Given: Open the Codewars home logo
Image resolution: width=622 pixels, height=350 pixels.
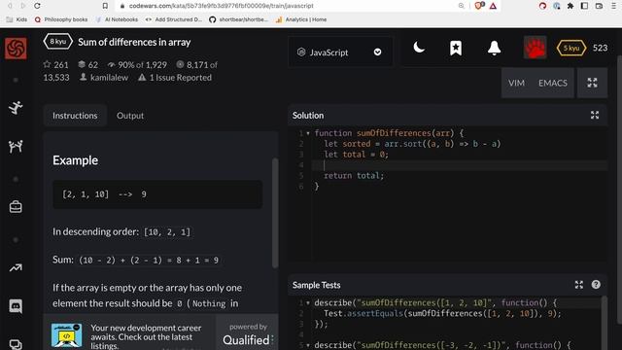Looking at the screenshot, I should pos(16,49).
